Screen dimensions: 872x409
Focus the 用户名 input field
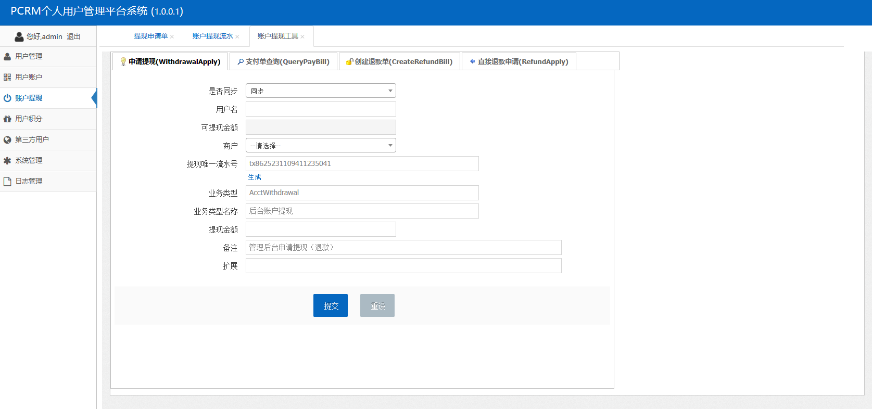(321, 109)
